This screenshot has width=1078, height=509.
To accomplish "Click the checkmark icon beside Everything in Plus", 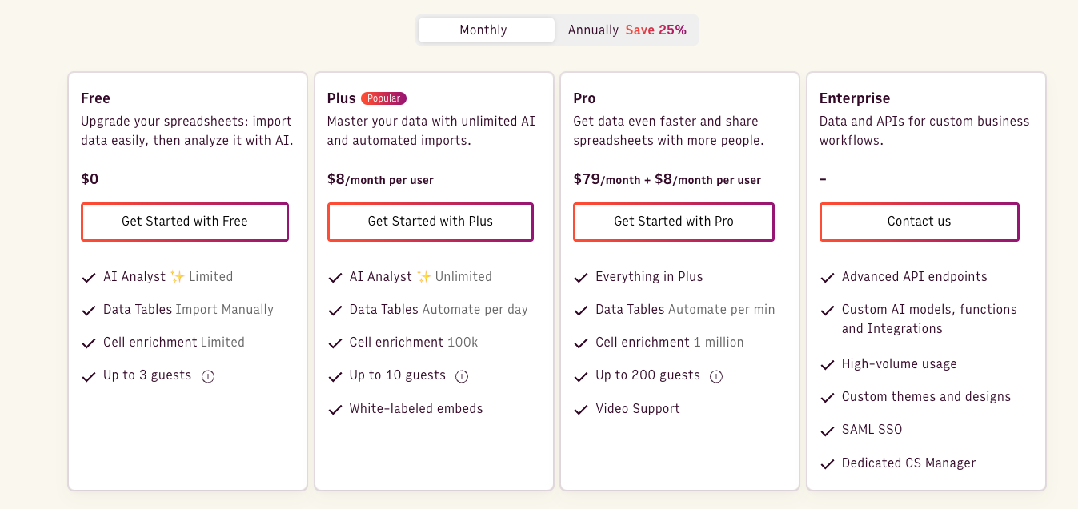I will pos(580,277).
